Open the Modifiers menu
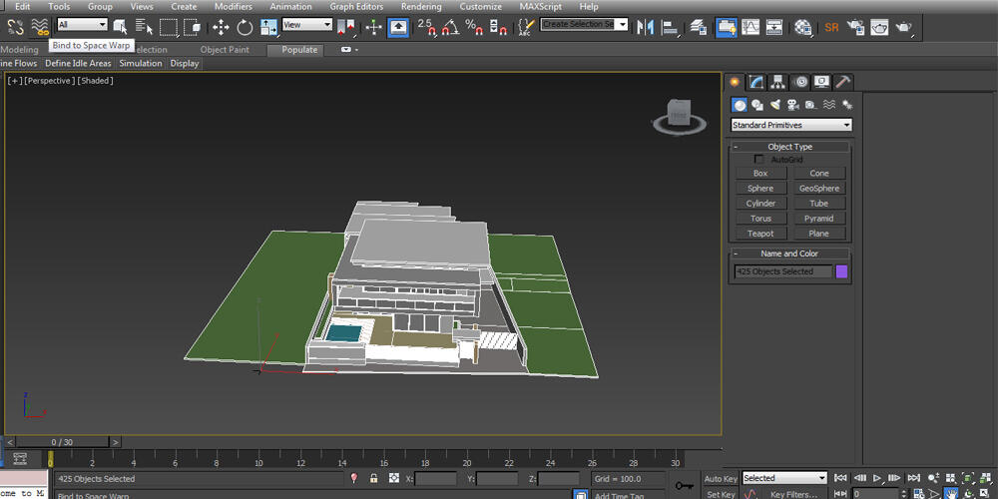 pos(234,6)
